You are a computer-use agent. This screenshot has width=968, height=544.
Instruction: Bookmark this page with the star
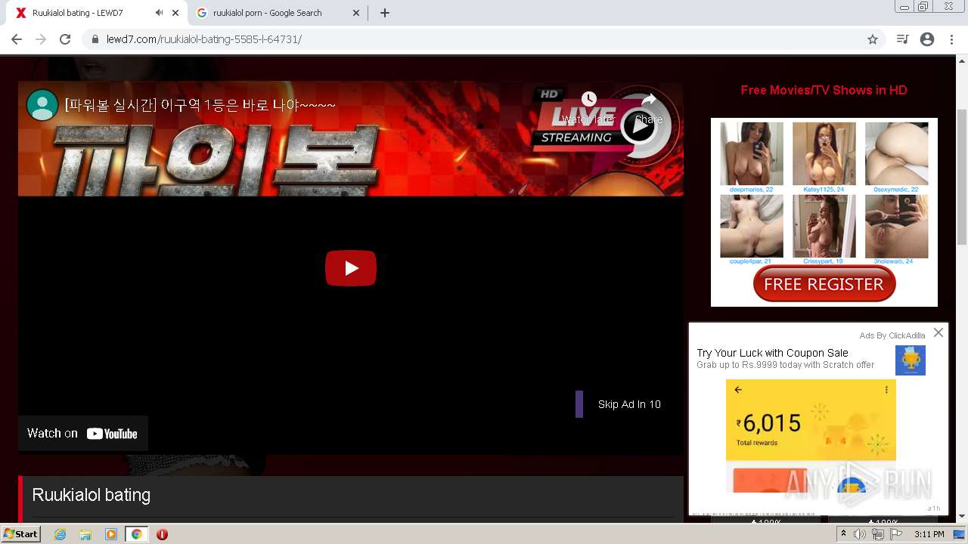point(873,39)
